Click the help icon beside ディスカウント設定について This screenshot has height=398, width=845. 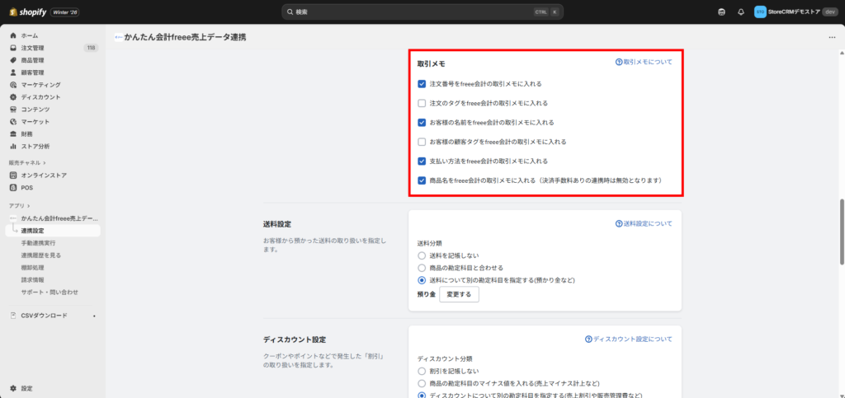(x=588, y=339)
